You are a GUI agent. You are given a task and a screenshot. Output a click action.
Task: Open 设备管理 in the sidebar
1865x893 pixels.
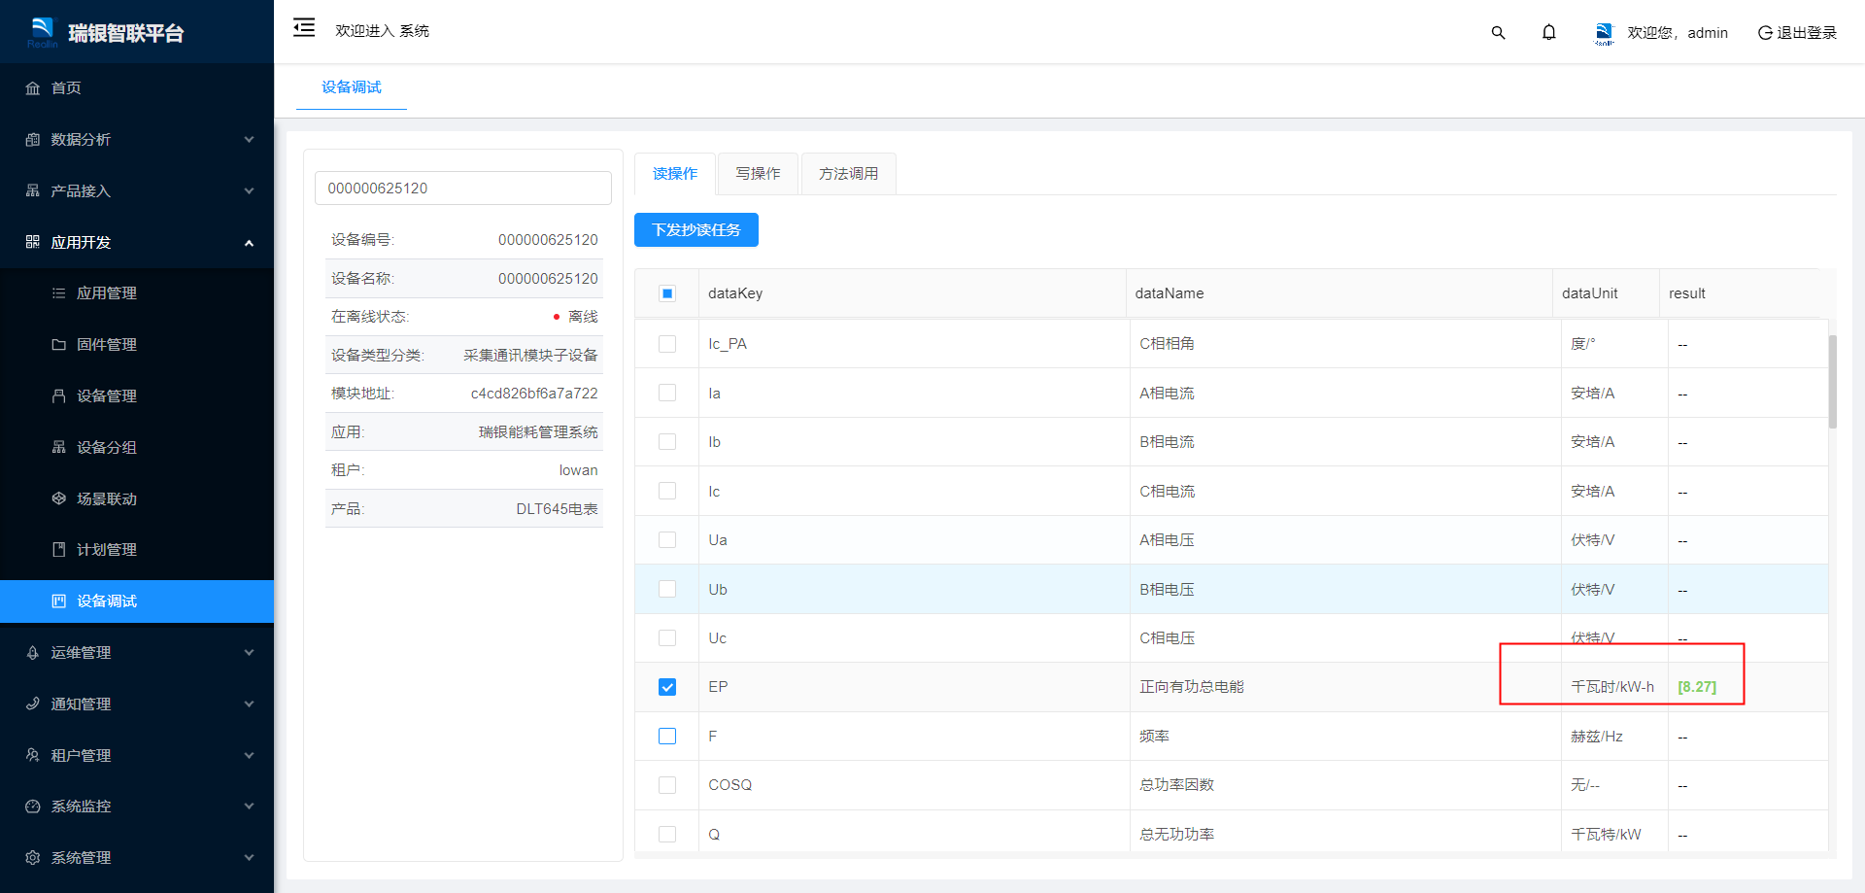click(x=137, y=396)
